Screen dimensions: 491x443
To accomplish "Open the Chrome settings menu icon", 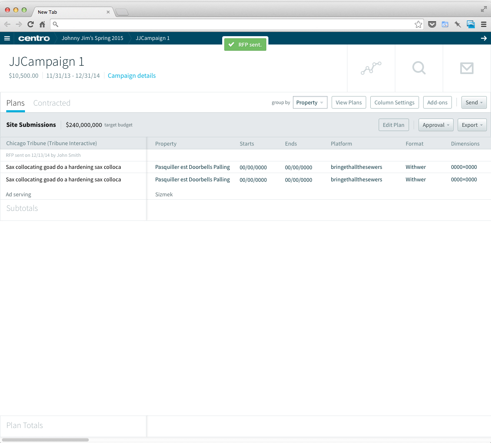I will click(484, 25).
